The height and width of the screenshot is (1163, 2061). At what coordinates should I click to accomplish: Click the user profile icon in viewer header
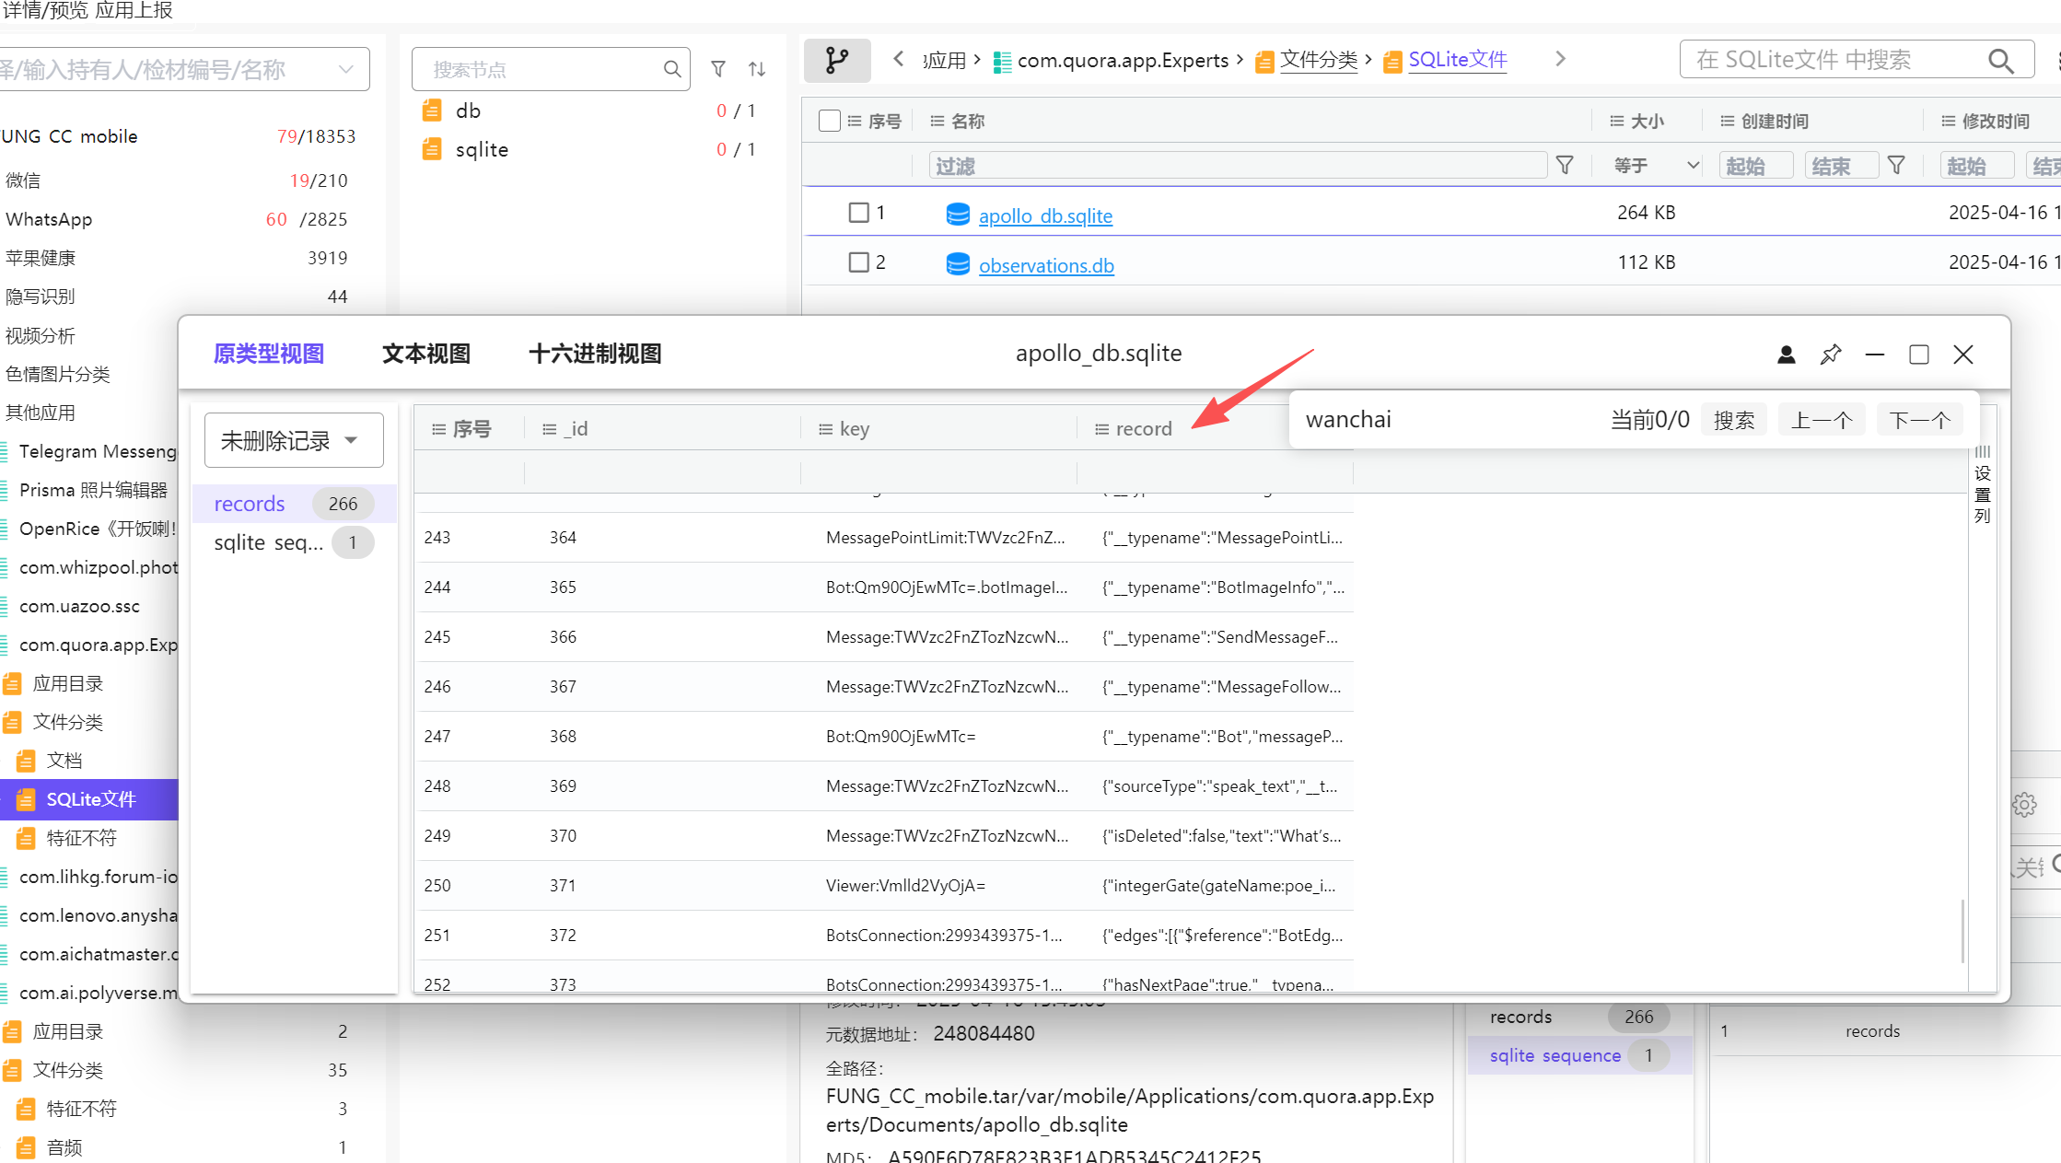(x=1787, y=355)
